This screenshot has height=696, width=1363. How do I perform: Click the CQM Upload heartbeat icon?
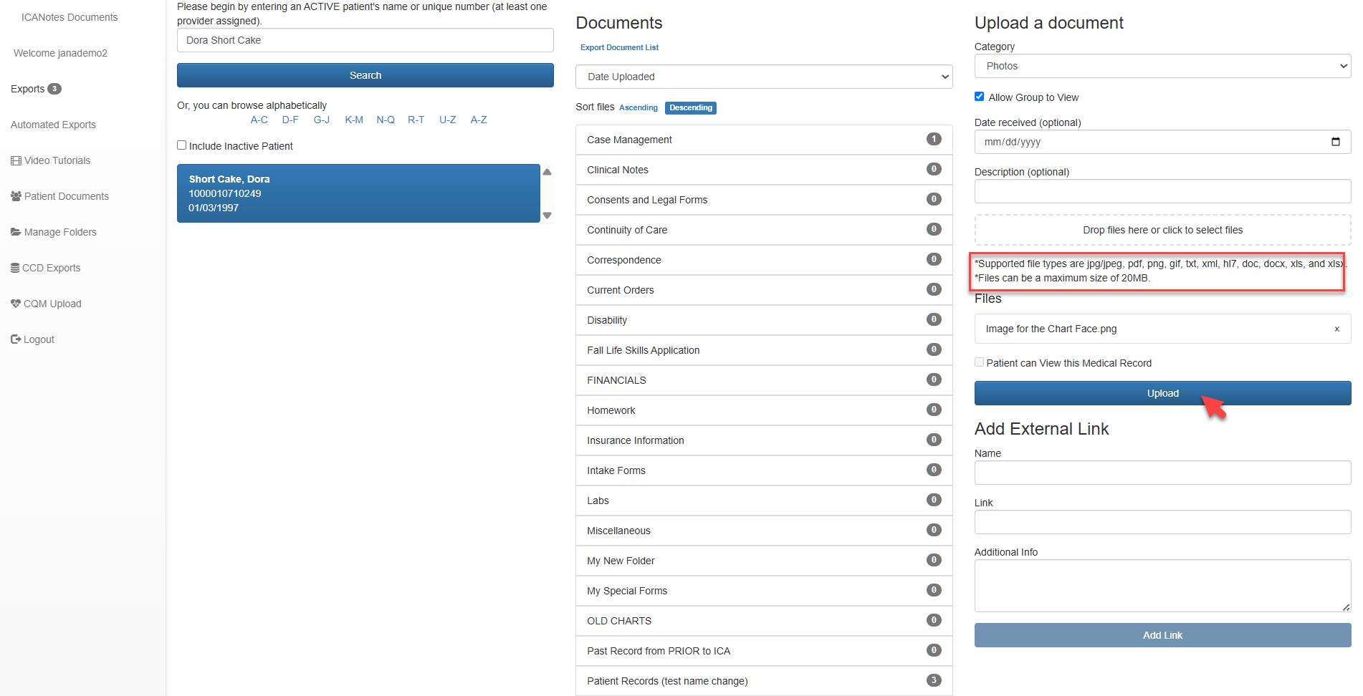click(16, 304)
